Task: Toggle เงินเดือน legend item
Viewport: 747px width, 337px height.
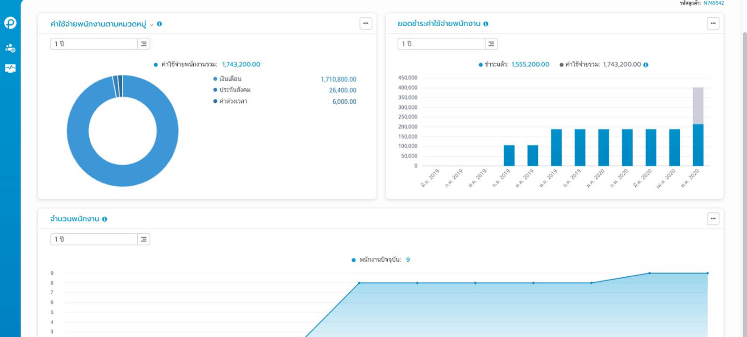Action: (x=227, y=79)
